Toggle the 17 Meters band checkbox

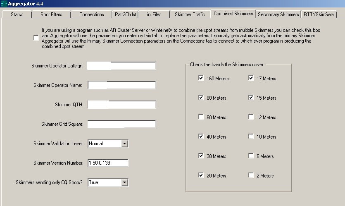coord(251,78)
